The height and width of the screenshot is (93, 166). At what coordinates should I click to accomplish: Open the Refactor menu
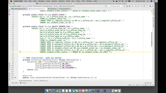coord(62,1)
